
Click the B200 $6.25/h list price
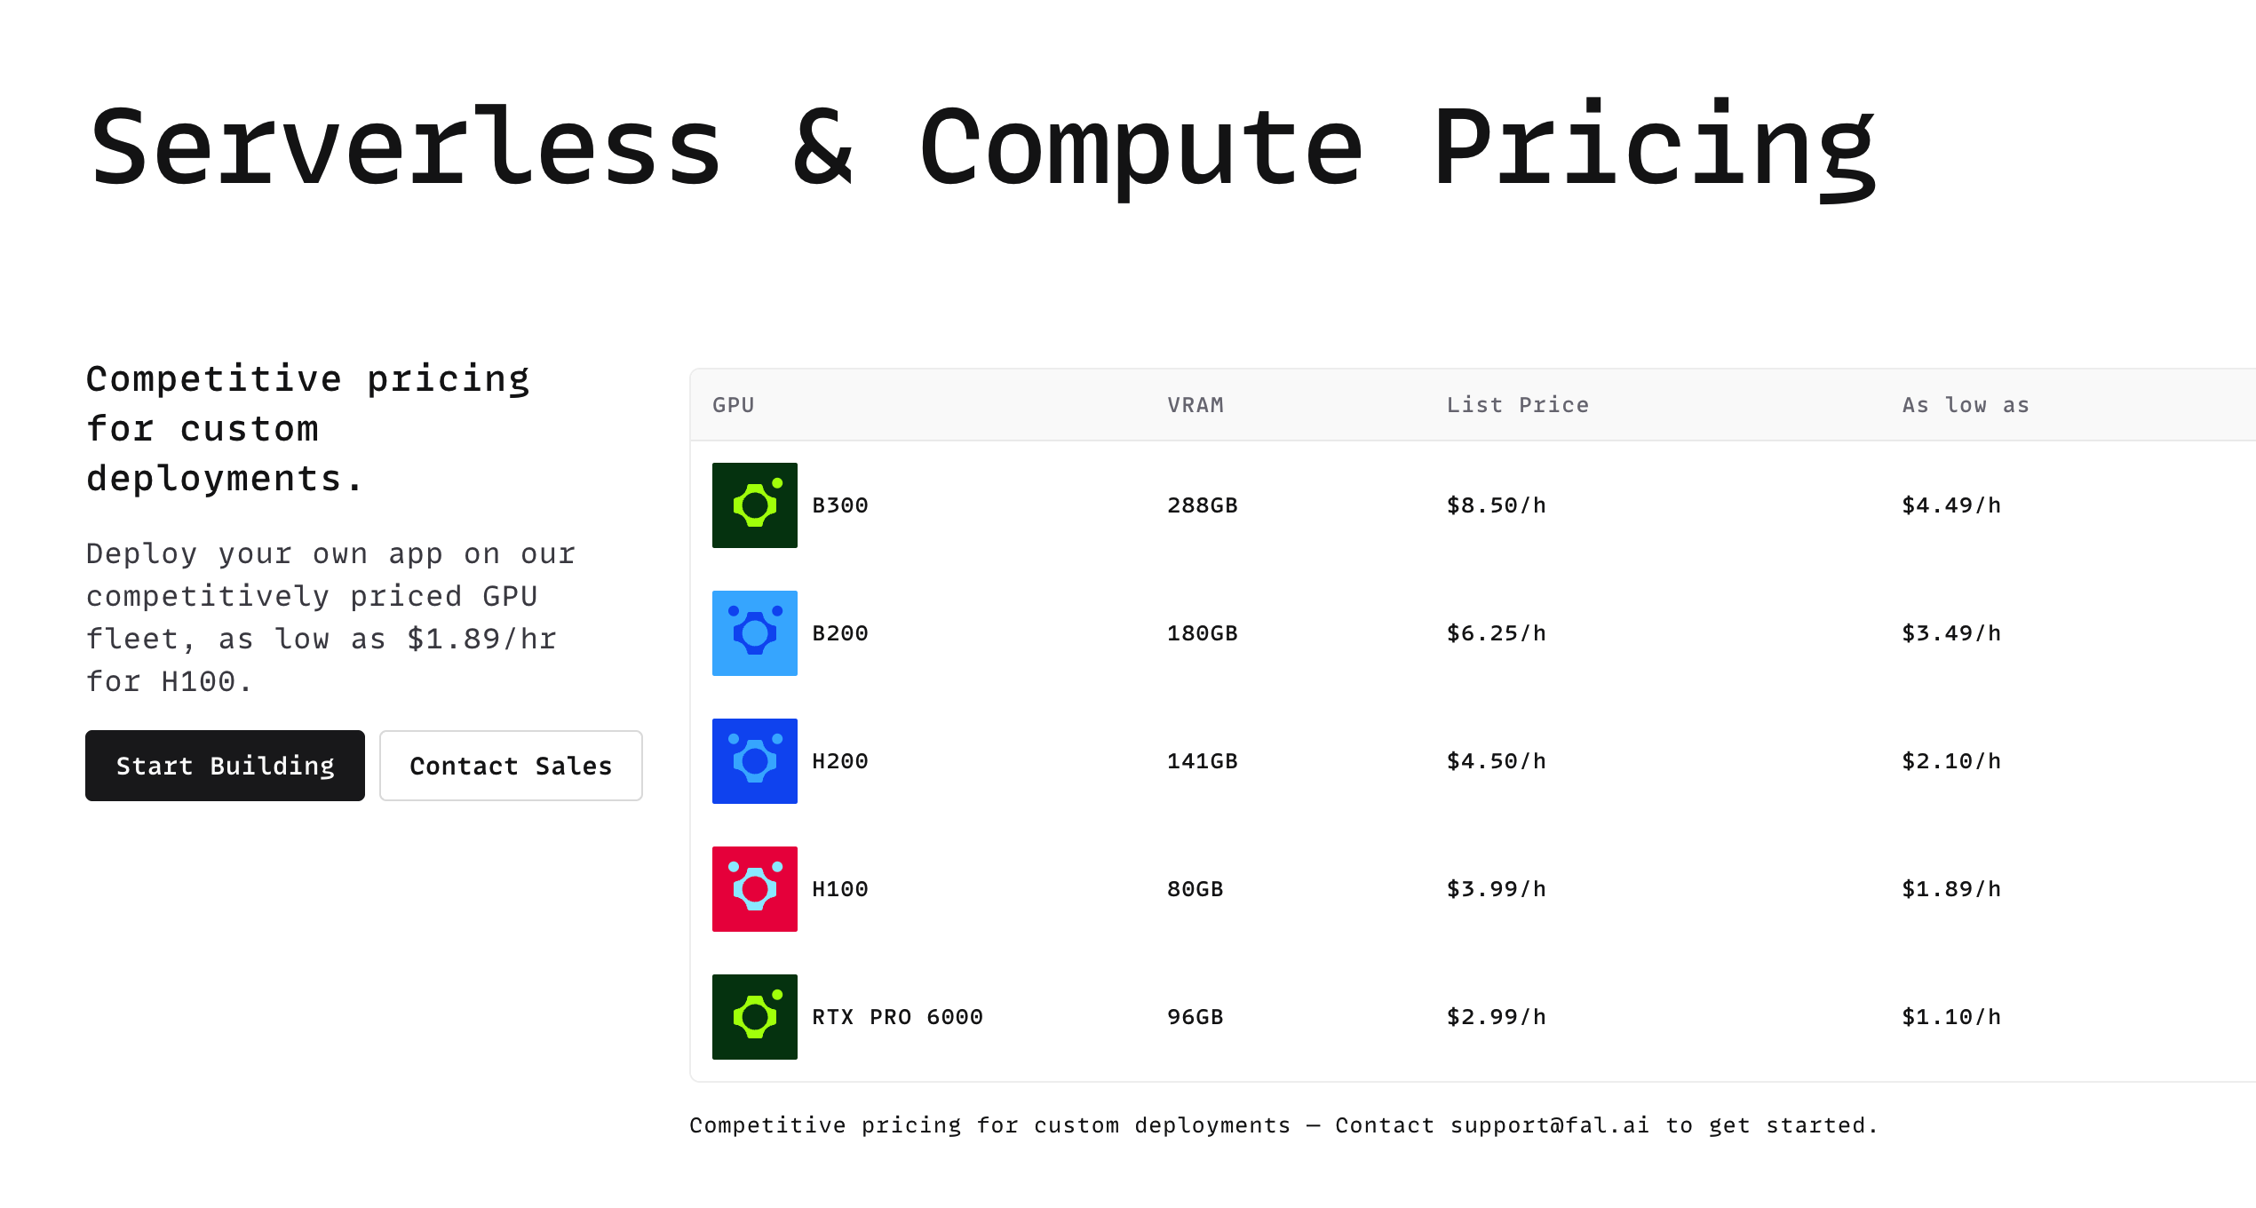1497,633
